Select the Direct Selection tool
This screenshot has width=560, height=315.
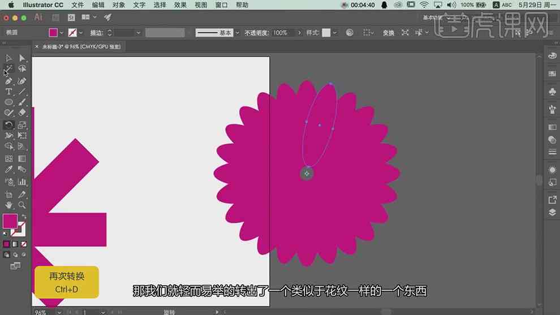coord(22,58)
